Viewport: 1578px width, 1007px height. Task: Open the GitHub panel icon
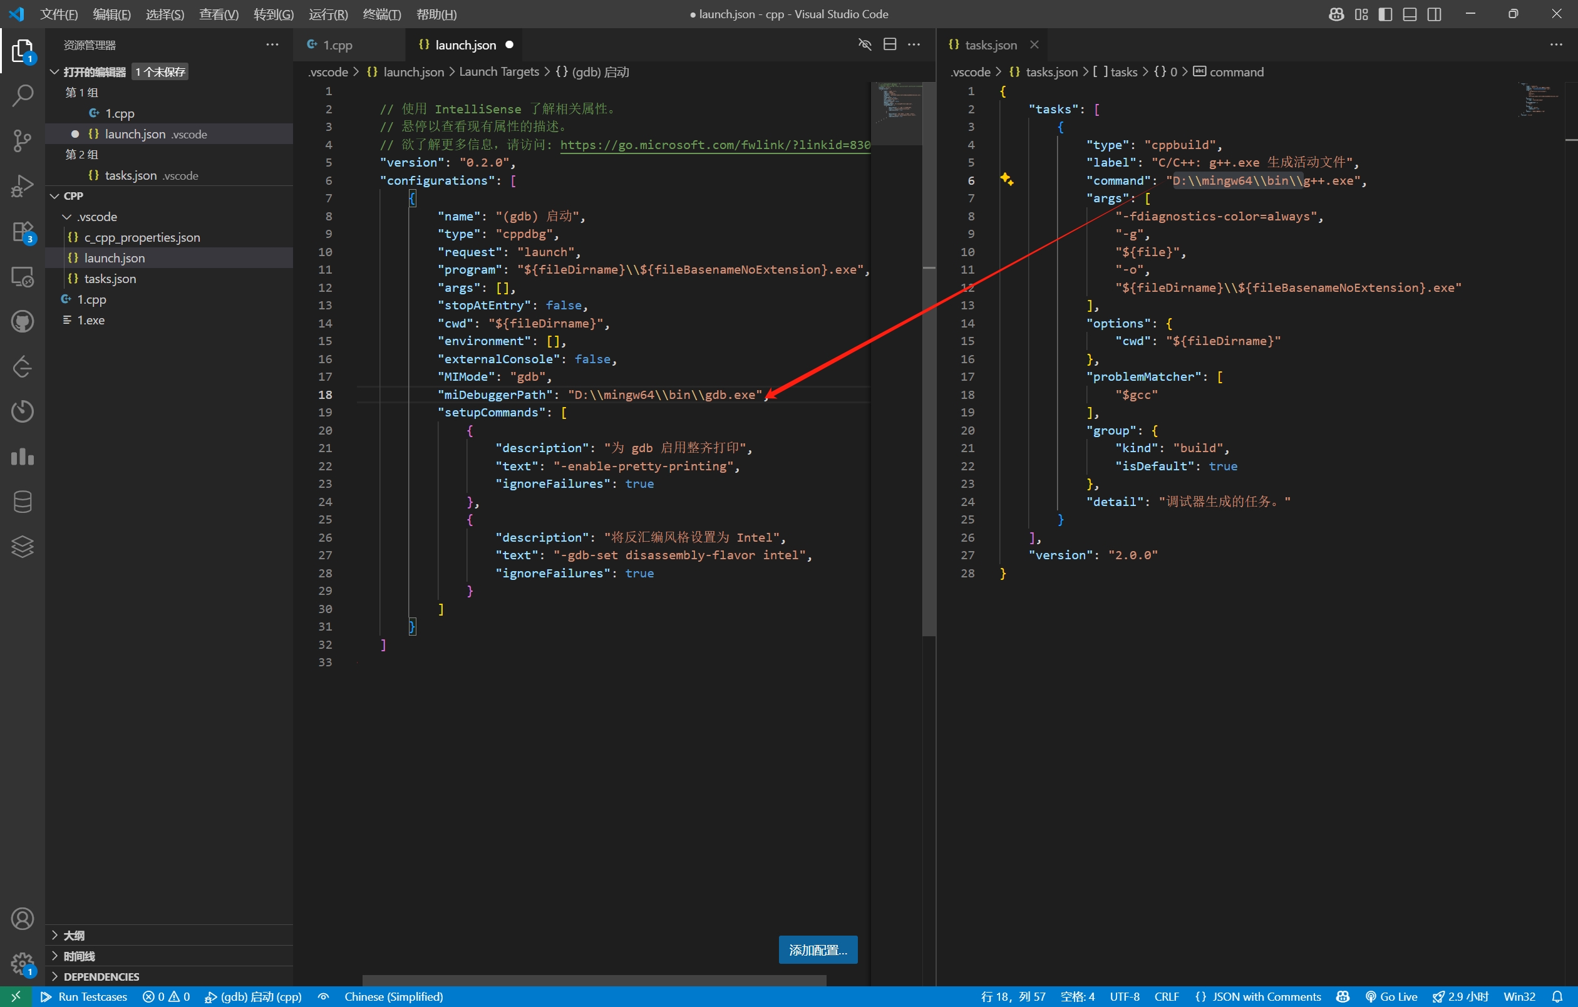point(23,321)
